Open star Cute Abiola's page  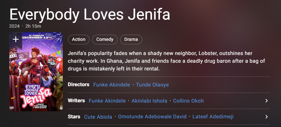[98, 117]
